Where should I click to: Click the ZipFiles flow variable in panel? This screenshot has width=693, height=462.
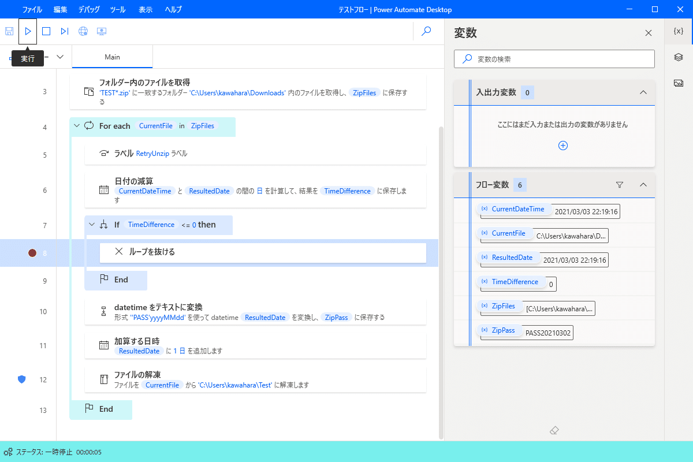pos(499,306)
